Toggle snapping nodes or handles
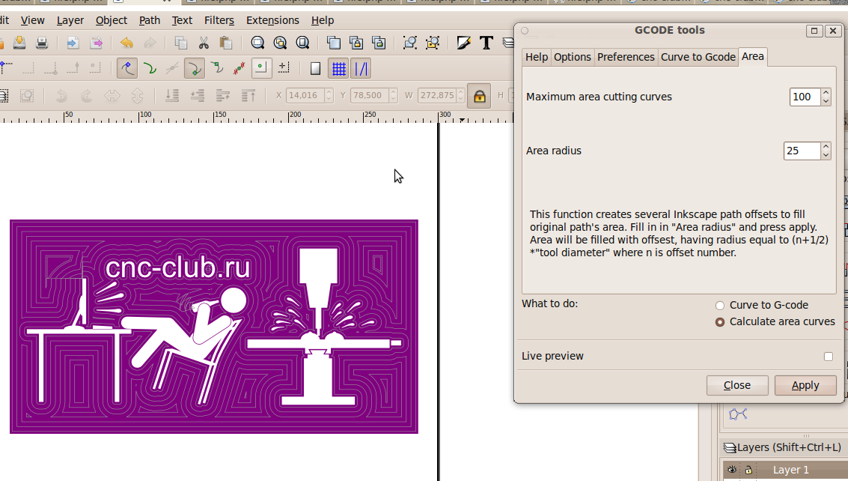This screenshot has width=848, height=481. 127,69
